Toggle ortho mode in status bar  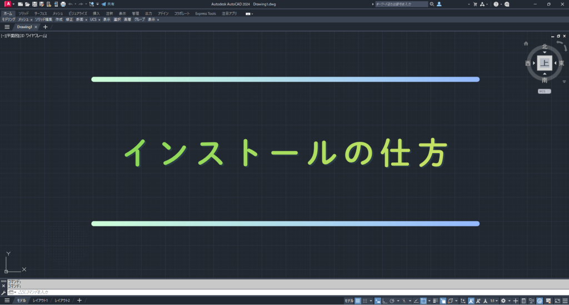point(385,301)
